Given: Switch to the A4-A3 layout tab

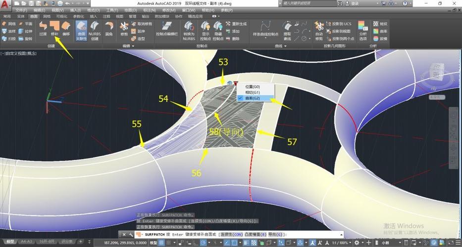Looking at the screenshot, I should point(27,242).
